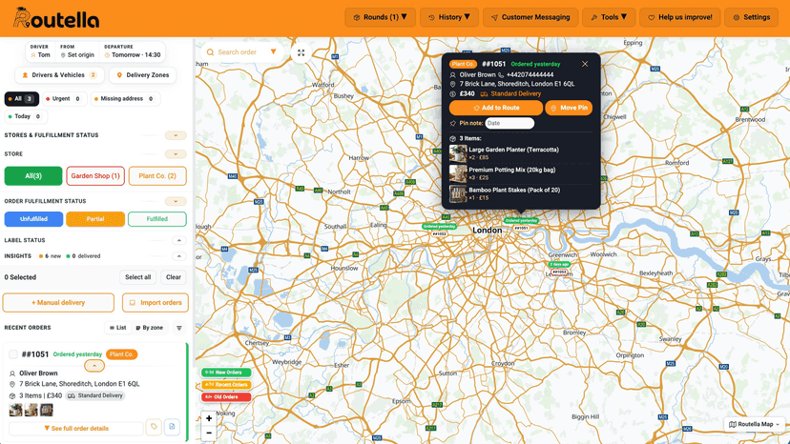Open the Search order dropdown arrow
This screenshot has height=444, width=790.
[274, 51]
